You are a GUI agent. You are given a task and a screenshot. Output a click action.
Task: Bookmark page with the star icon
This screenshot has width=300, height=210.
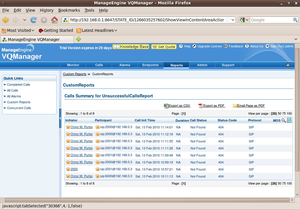[x=228, y=20]
